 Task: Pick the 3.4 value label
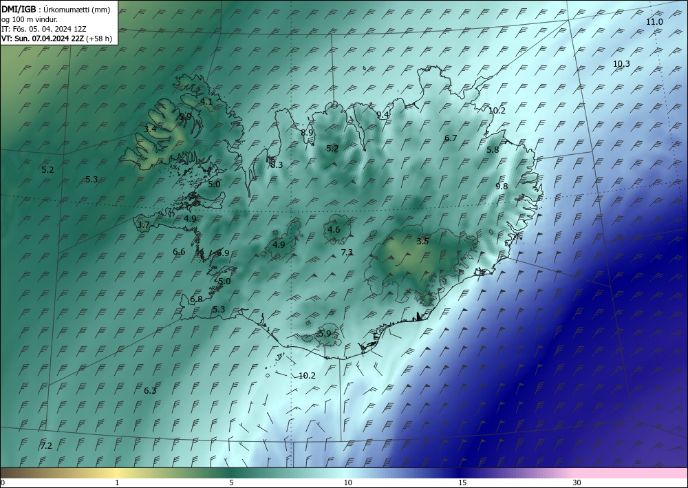coord(150,129)
